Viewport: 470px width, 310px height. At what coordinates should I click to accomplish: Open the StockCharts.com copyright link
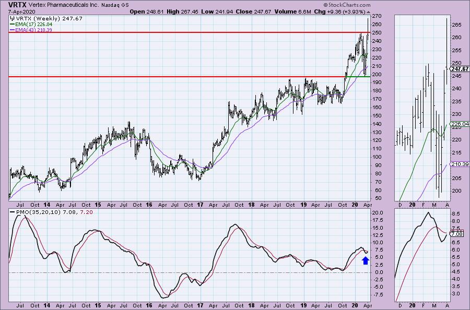[x=347, y=5]
